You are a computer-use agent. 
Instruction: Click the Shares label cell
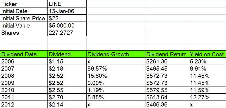pos(24,33)
